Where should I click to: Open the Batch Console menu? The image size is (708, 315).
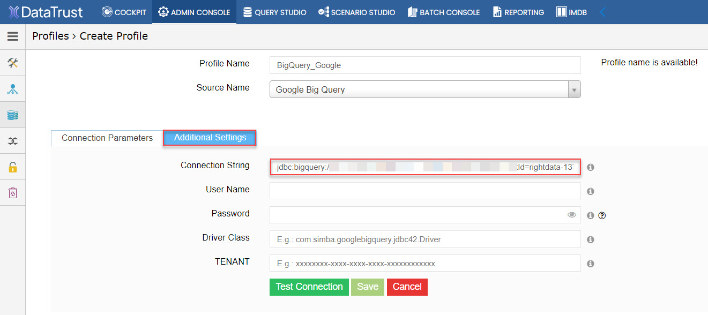444,12
